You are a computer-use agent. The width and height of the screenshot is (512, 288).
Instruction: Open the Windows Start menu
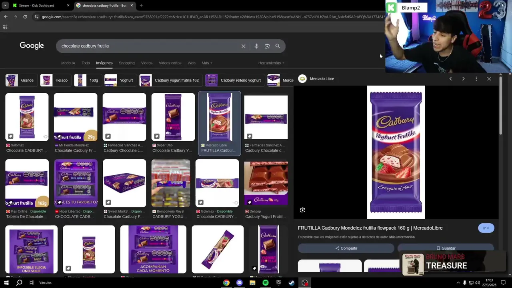pyautogui.click(x=6, y=283)
